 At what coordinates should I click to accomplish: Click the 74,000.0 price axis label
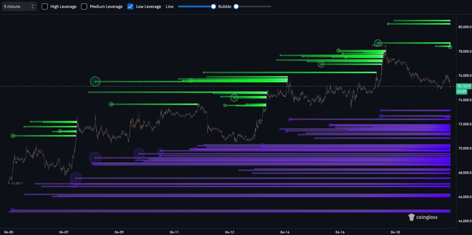(x=464, y=100)
